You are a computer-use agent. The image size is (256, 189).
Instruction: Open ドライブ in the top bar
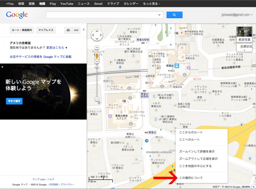(x=113, y=4)
